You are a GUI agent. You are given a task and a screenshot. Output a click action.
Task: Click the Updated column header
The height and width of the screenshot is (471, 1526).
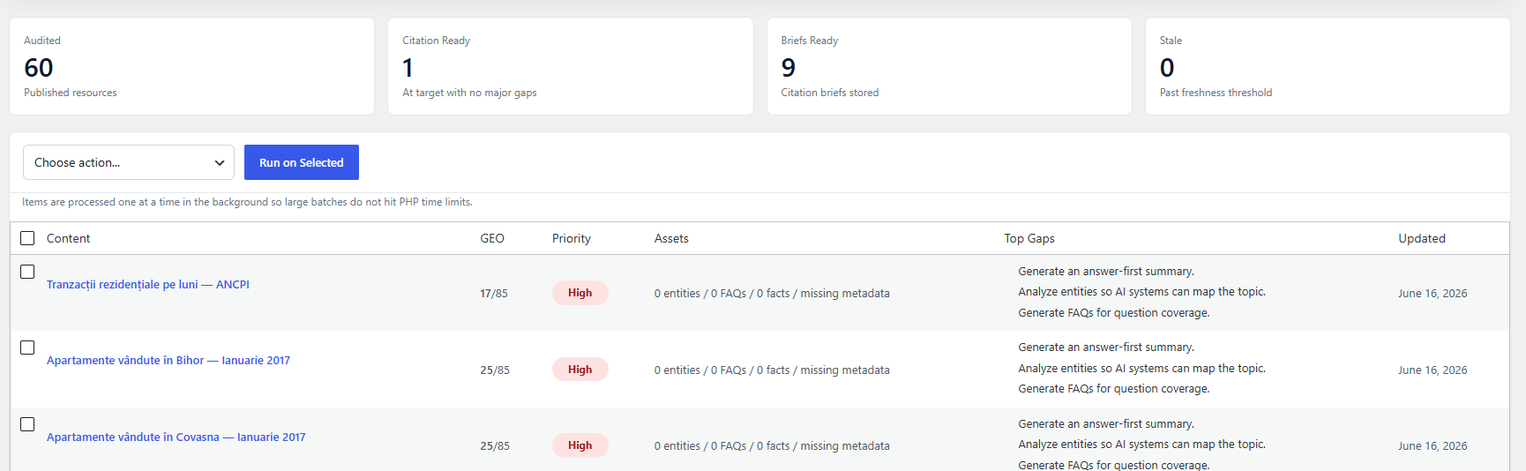point(1422,238)
